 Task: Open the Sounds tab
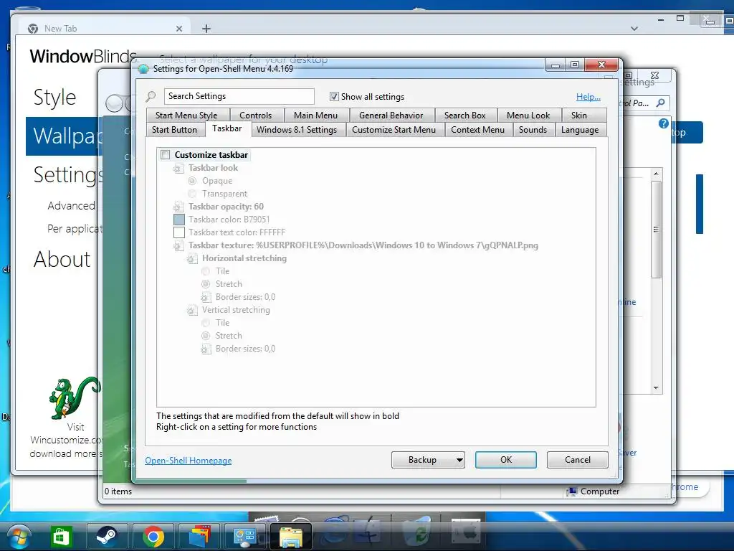pos(533,130)
